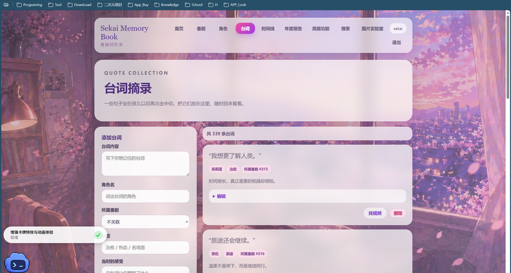The width and height of the screenshot is (511, 273).
Task: Open the School bookmark folder
Action: tap(194, 4)
